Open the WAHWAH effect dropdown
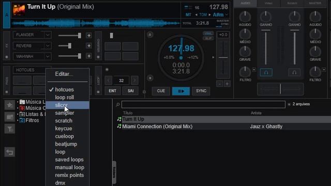This screenshot has height=186, width=331. [48, 56]
